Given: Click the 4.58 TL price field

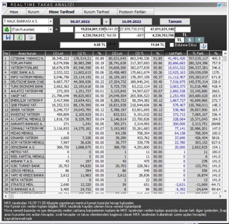Looking at the screenshot, I should tap(83, 45).
